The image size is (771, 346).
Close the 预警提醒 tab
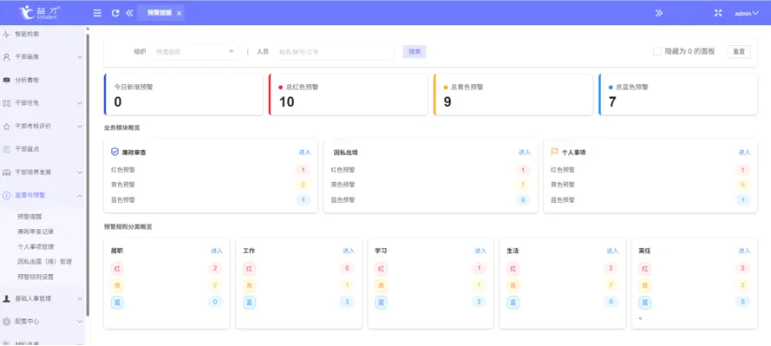(x=179, y=13)
